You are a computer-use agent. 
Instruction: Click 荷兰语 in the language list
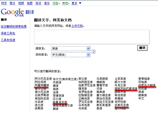click(x=83, y=79)
